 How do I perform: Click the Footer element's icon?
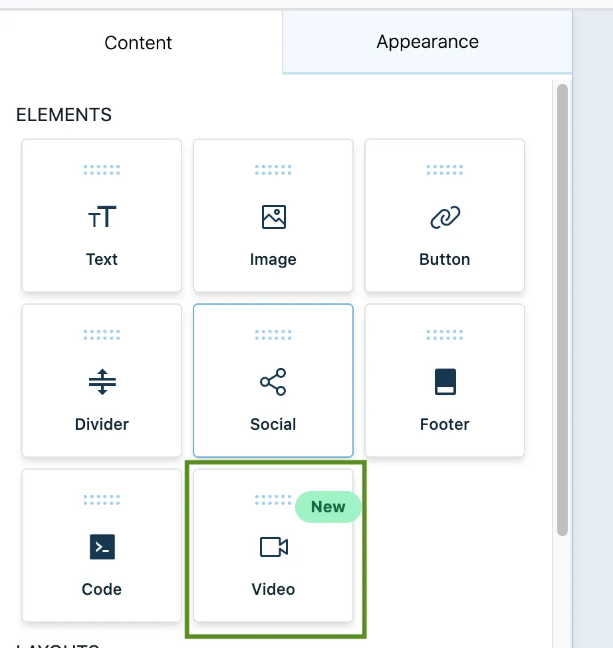(x=445, y=383)
